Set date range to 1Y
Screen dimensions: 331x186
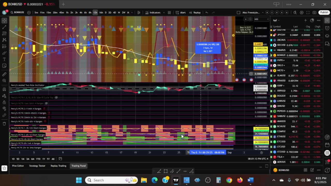pos(43,159)
